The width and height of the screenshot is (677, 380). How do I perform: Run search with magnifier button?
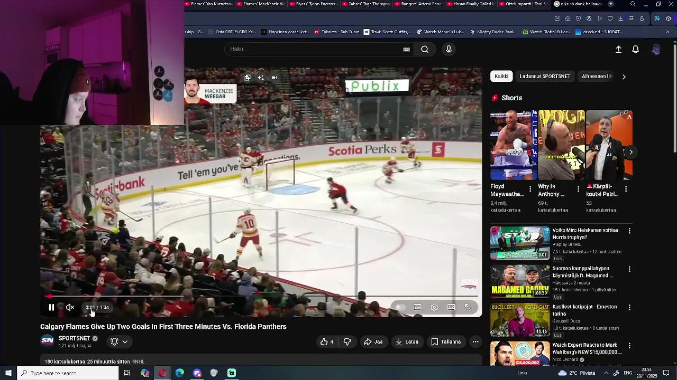[425, 49]
